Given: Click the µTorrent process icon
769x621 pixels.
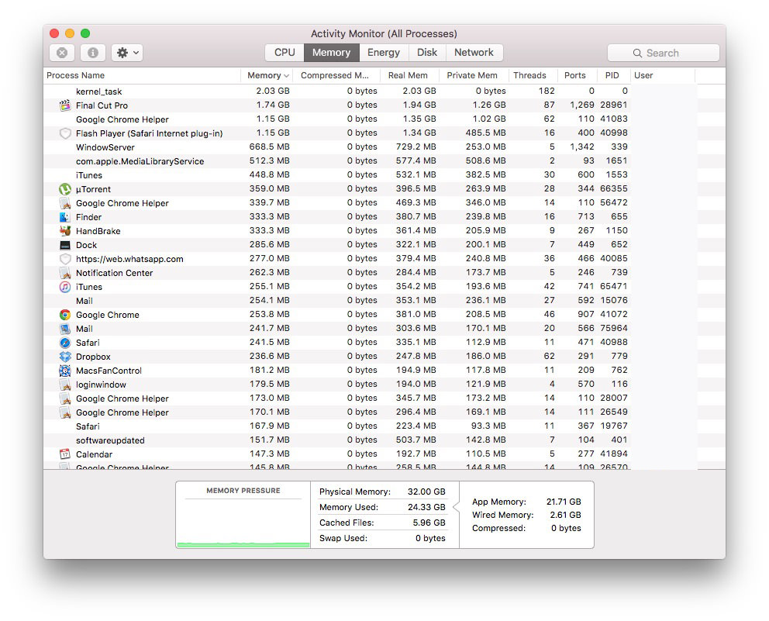Looking at the screenshot, I should pyautogui.click(x=65, y=189).
